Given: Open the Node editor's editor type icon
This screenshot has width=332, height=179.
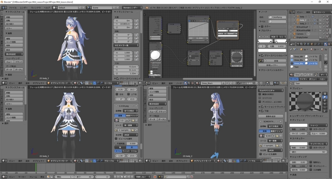Looking at the screenshot, I should click(x=148, y=83).
